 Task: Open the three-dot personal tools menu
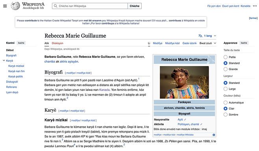pos(255,6)
